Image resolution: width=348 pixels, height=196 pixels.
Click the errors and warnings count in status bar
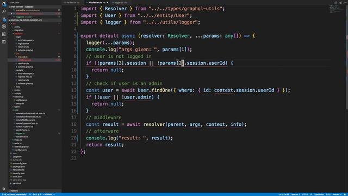click(x=37, y=194)
